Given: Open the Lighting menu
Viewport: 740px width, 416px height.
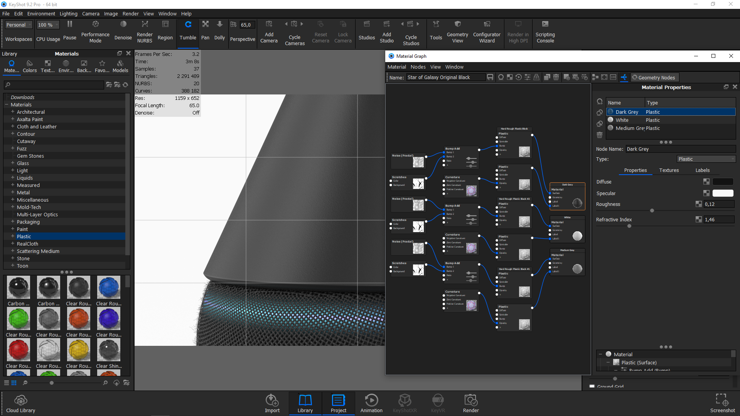Looking at the screenshot, I should (x=68, y=13).
